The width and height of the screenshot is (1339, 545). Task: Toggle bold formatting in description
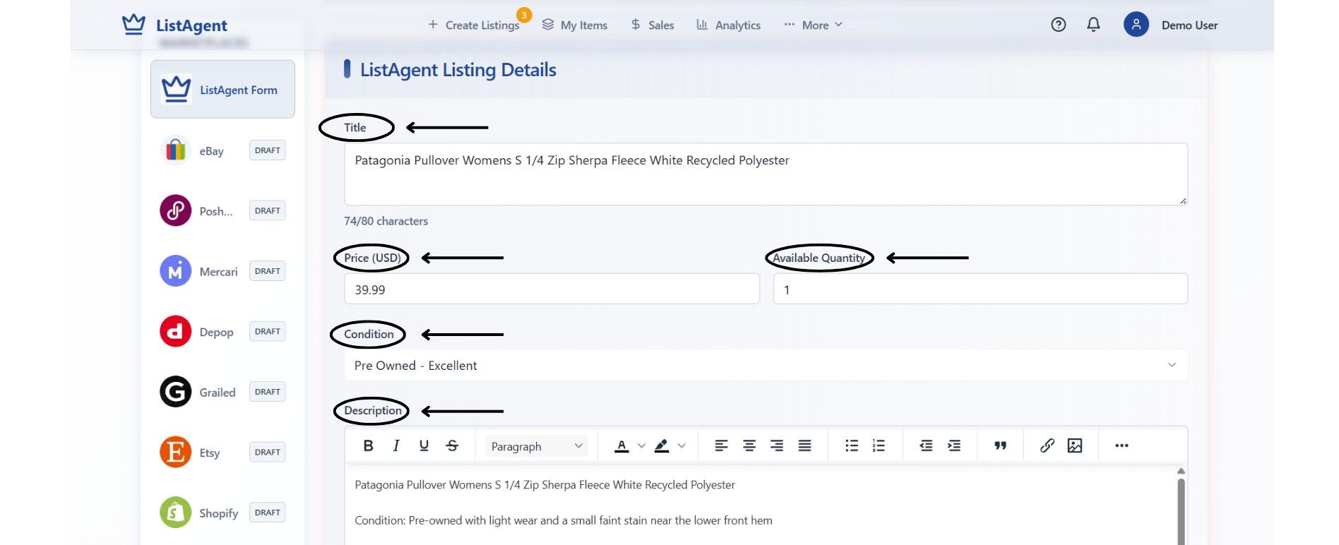(368, 445)
